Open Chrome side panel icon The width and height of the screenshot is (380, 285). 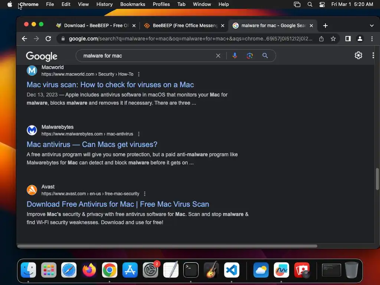(348, 39)
